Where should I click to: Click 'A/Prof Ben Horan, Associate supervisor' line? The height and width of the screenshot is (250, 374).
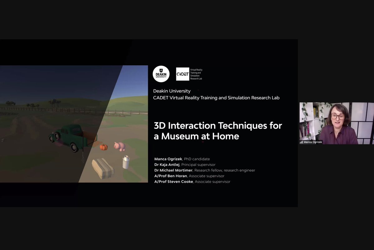pos(189,176)
